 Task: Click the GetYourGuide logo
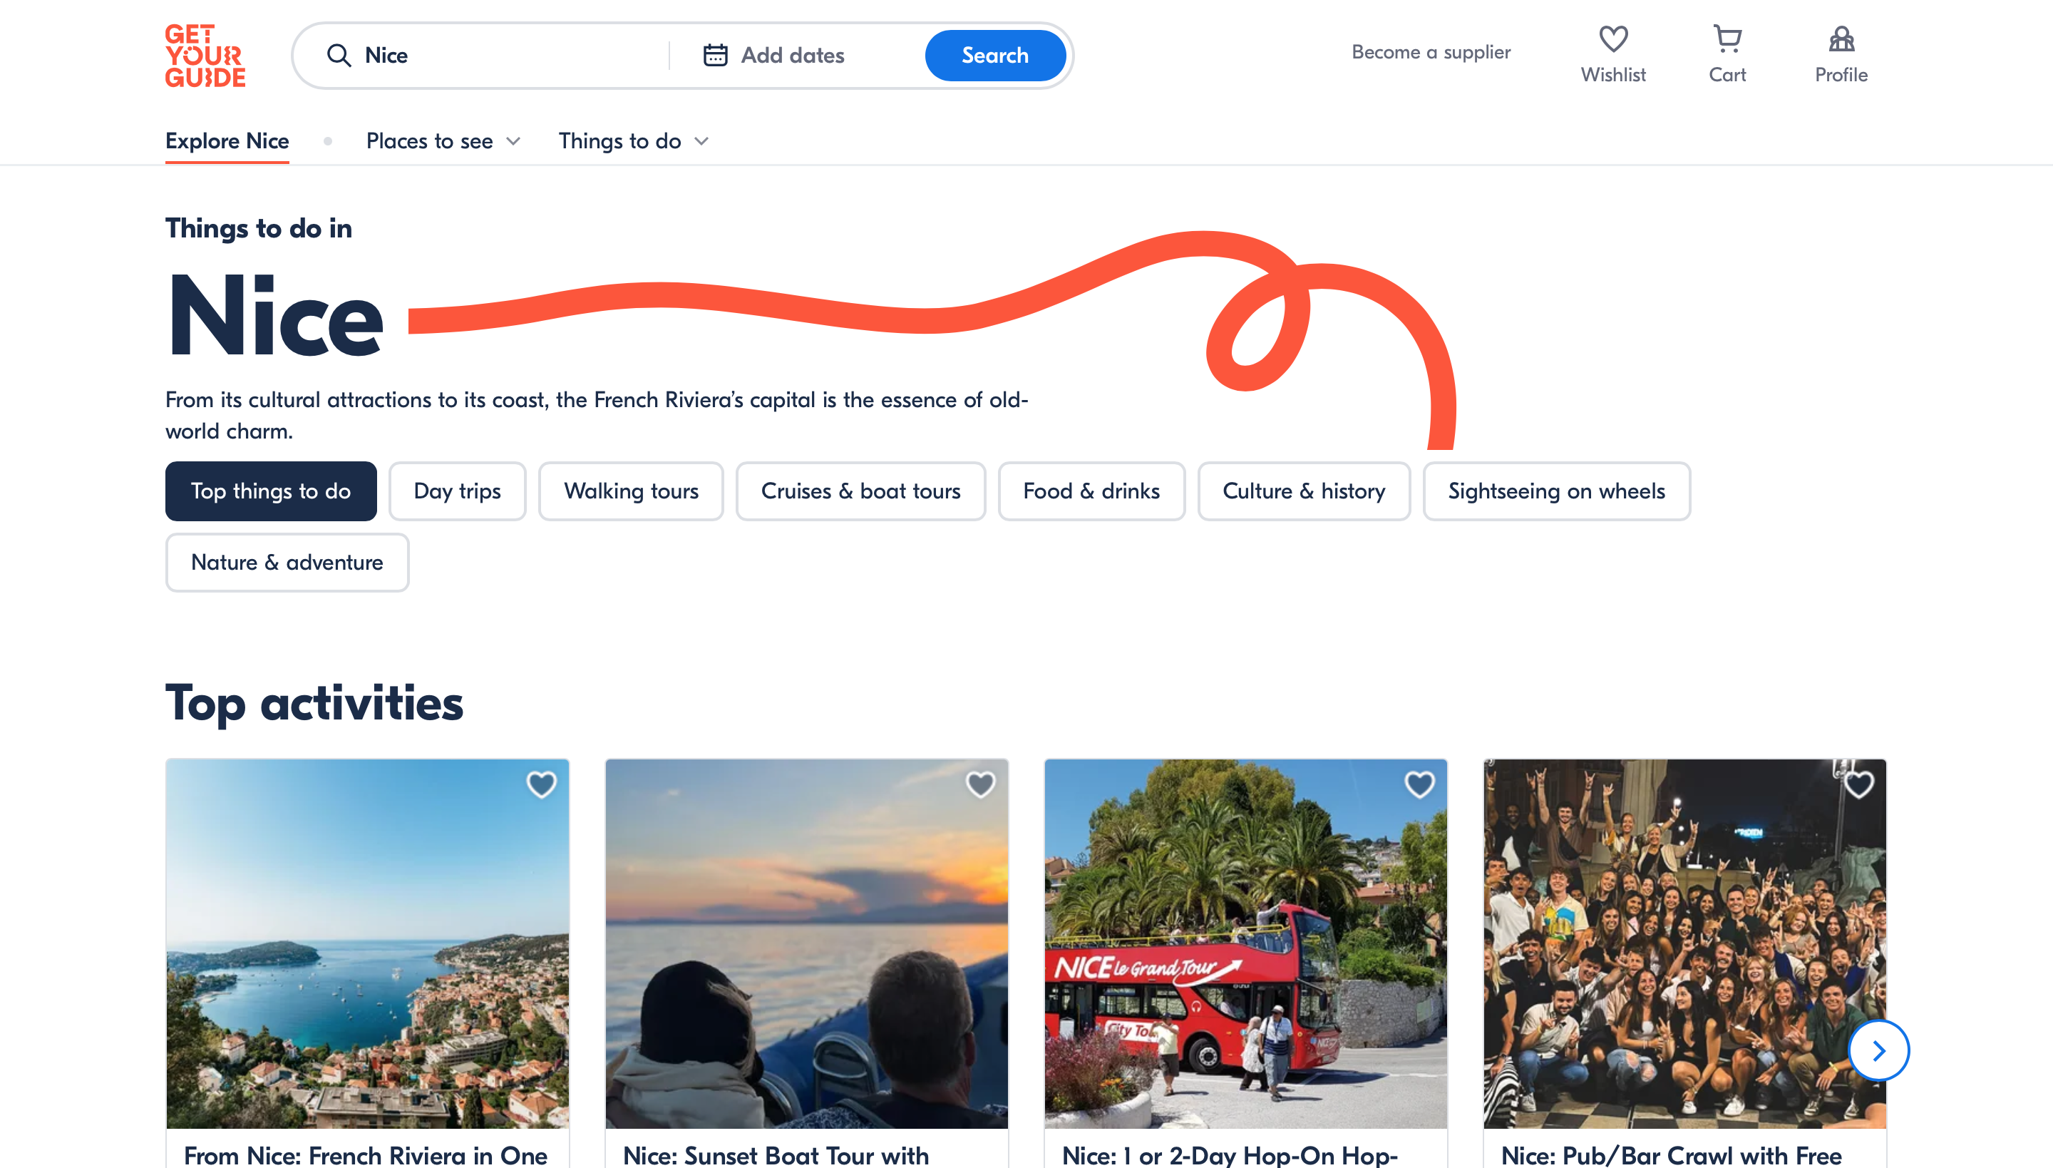click(205, 56)
